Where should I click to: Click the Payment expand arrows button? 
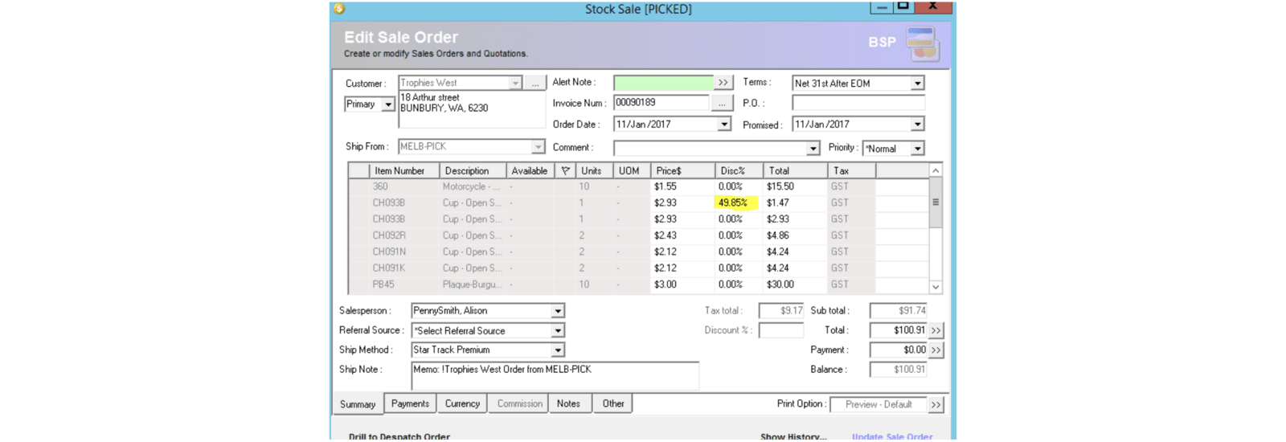[x=936, y=350]
